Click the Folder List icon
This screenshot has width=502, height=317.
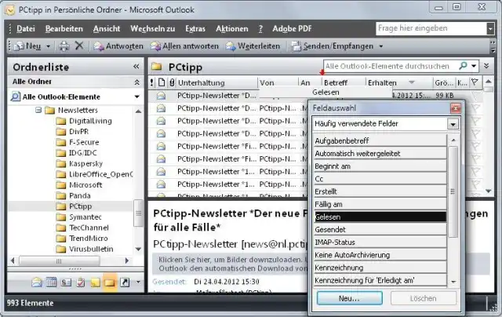(x=110, y=282)
